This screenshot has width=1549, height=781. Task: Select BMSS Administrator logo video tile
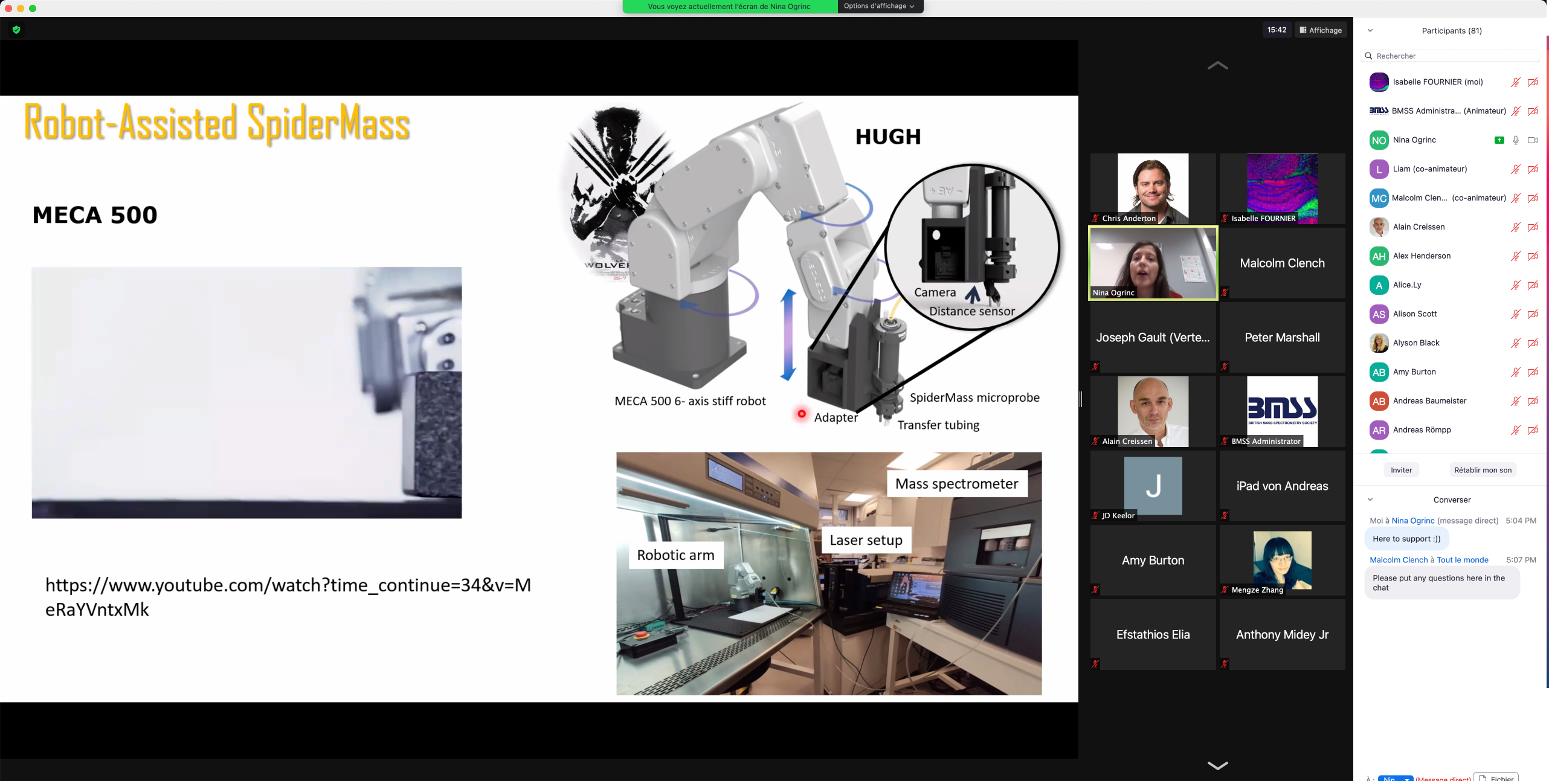pyautogui.click(x=1282, y=411)
